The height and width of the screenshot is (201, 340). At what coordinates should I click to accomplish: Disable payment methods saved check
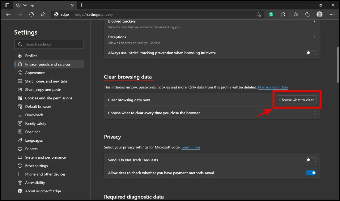311,173
